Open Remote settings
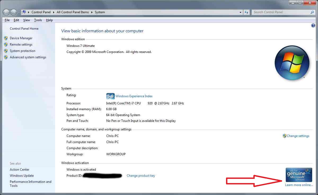This screenshot has height=195, width=318. coord(21,45)
